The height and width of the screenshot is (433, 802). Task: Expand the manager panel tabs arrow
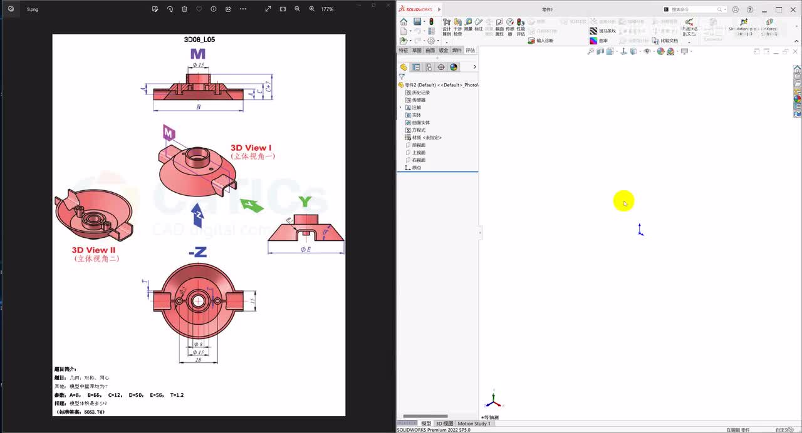click(474, 67)
